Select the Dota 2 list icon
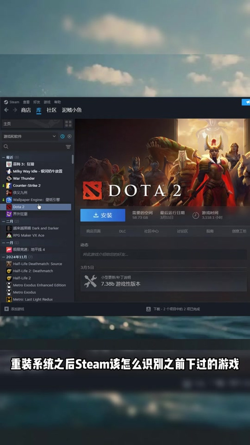250x445 pixels. point(9,207)
